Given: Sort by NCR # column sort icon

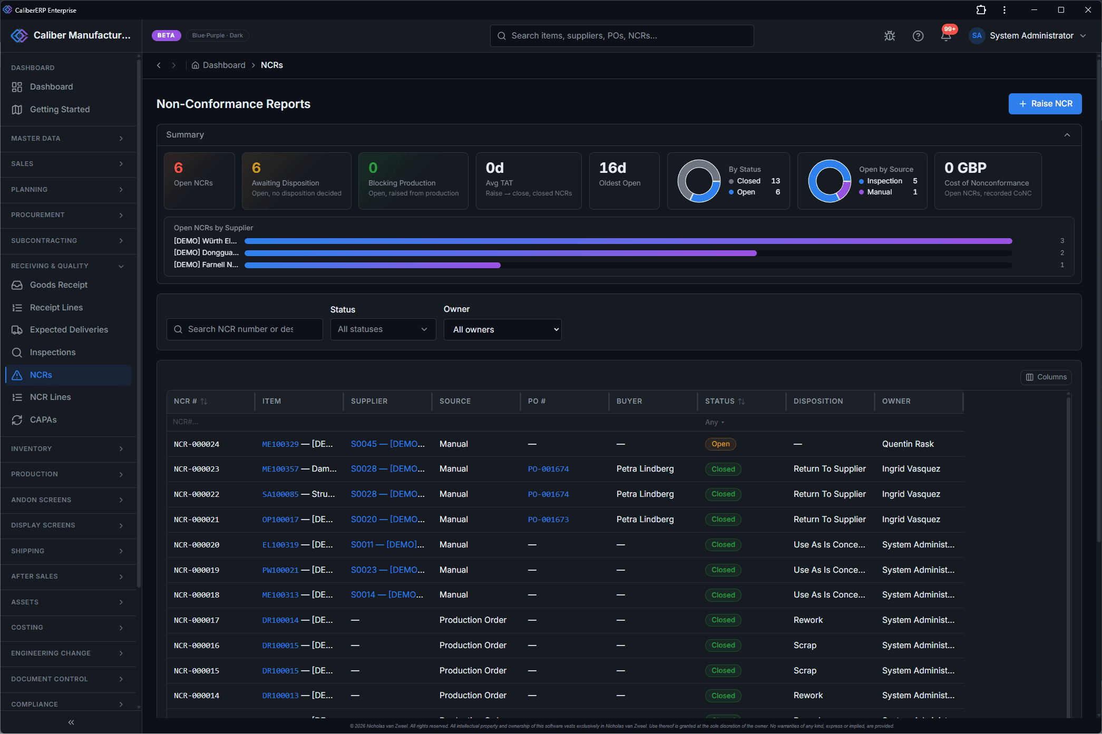Looking at the screenshot, I should point(204,402).
